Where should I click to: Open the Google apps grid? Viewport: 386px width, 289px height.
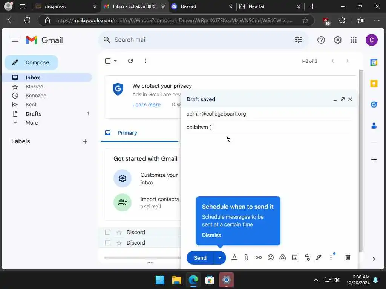pyautogui.click(x=354, y=40)
